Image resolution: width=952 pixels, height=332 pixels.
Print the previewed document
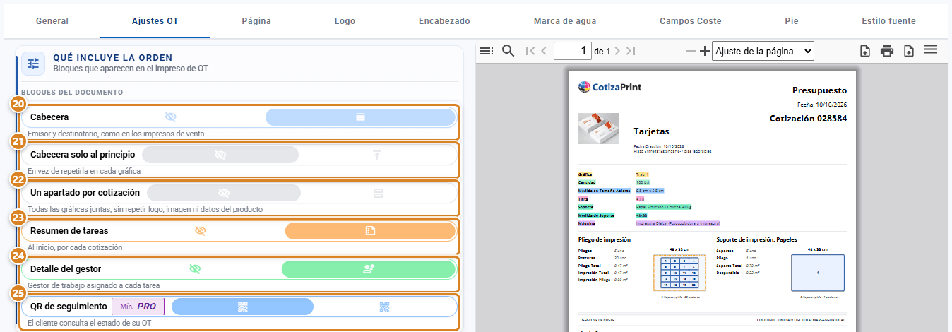pyautogui.click(x=887, y=51)
